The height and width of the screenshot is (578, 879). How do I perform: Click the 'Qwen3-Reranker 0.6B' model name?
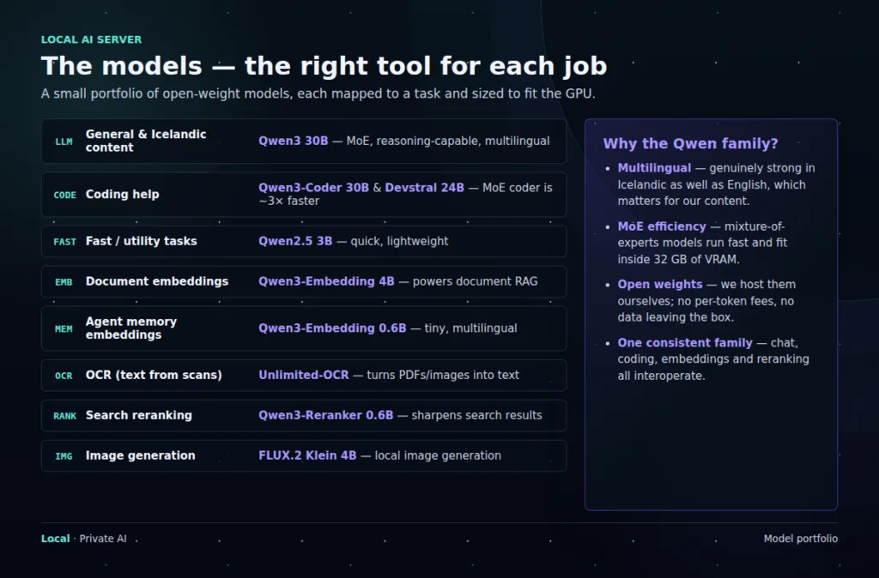point(325,416)
